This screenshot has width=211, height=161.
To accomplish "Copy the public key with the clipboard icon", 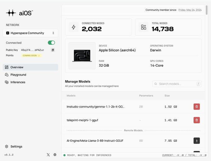I will click(x=53, y=50).
